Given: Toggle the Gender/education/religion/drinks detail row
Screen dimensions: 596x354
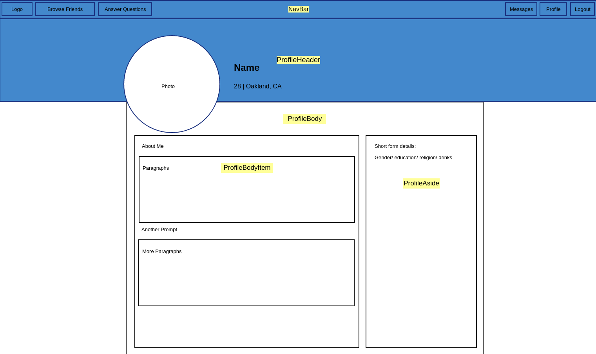Looking at the screenshot, I should click(x=413, y=157).
